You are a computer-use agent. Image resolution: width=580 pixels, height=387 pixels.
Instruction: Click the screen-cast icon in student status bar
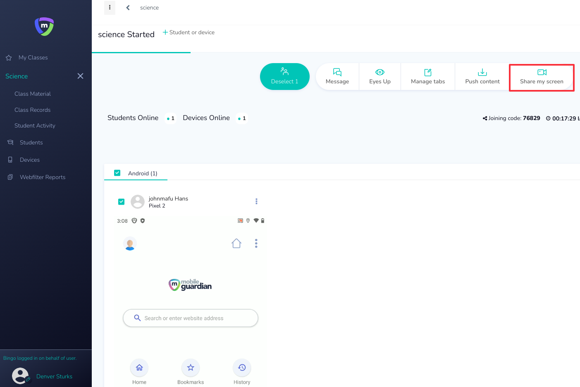click(x=240, y=221)
